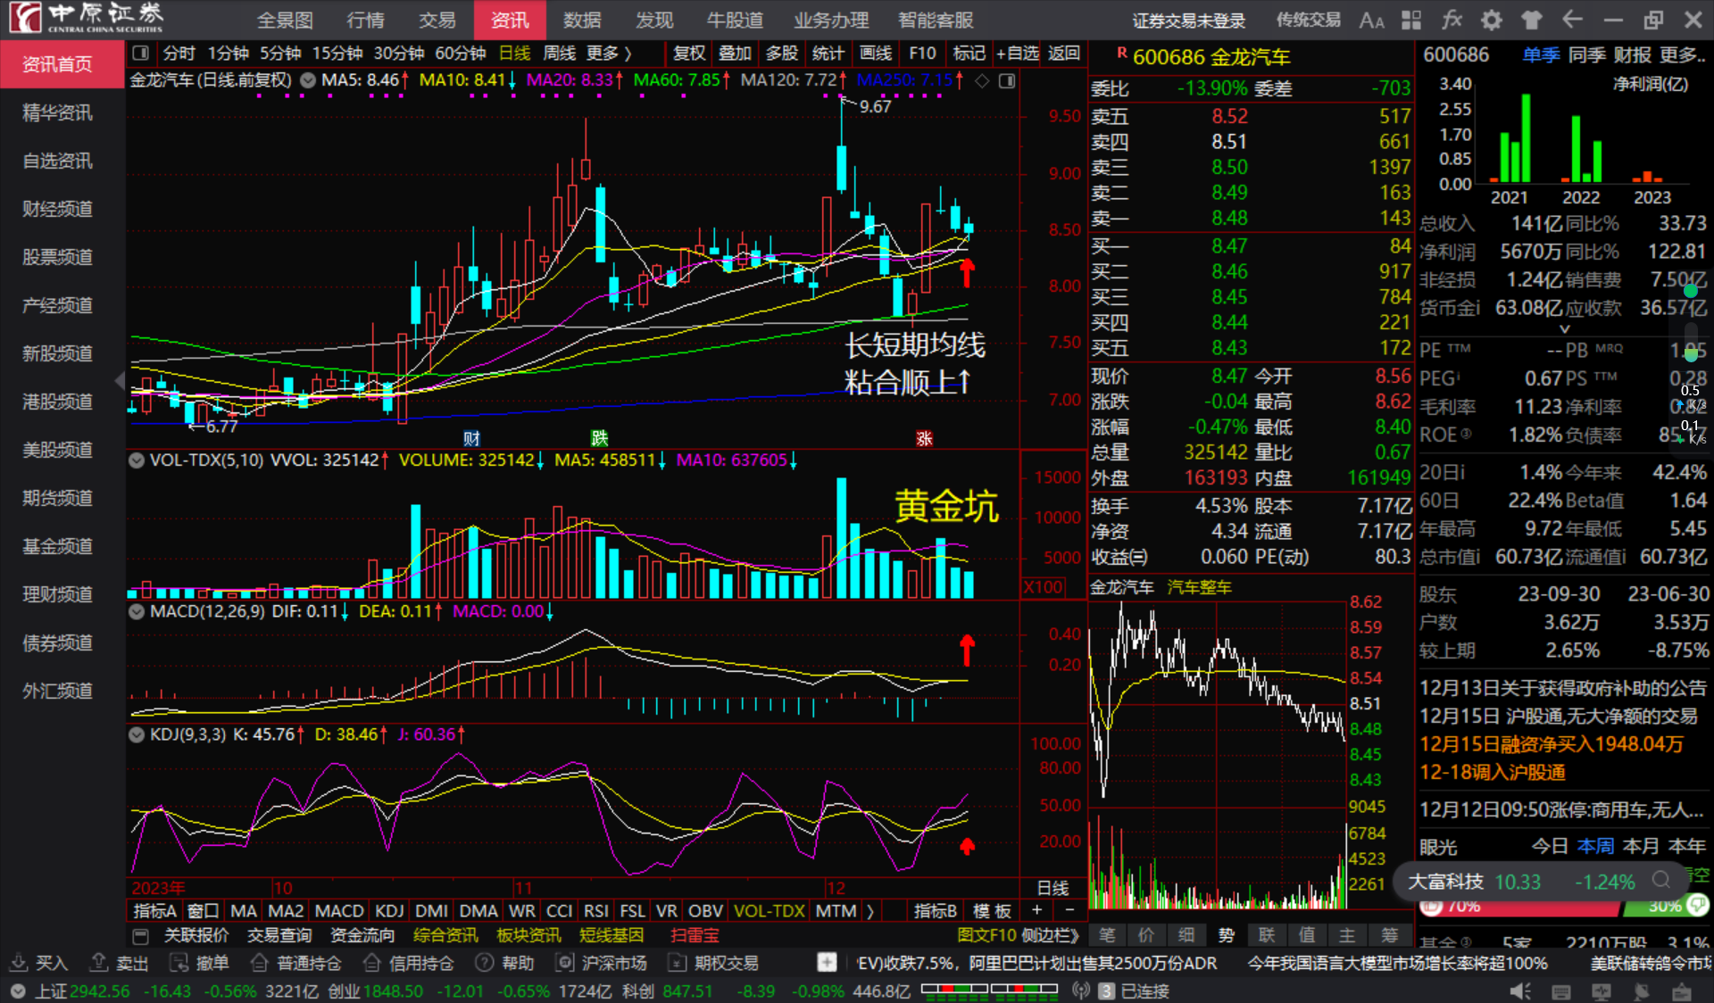Select 本周 in 眼光 row
The width and height of the screenshot is (1714, 1003).
1595,846
